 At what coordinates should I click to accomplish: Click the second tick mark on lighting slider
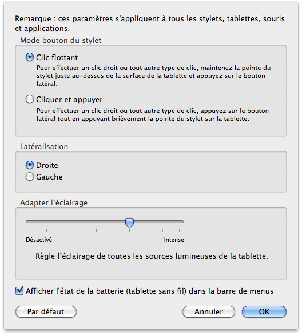(x=47, y=230)
